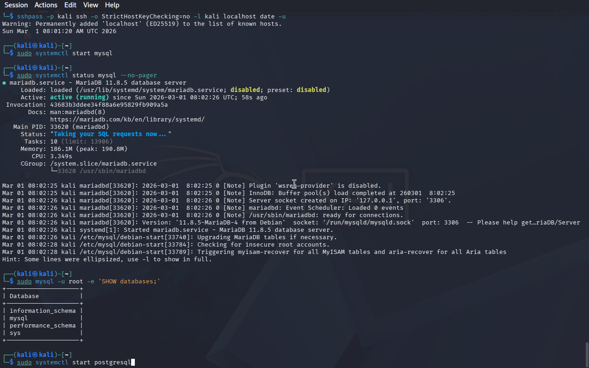Click the information_schema database row
Image resolution: width=589 pixels, height=368 pixels.
point(42,311)
